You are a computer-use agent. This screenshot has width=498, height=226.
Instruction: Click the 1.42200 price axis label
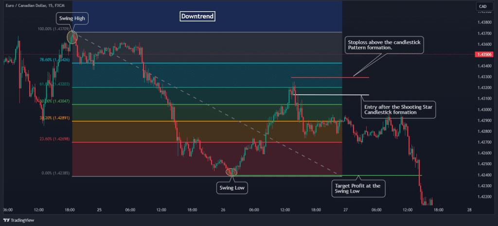coord(484,197)
